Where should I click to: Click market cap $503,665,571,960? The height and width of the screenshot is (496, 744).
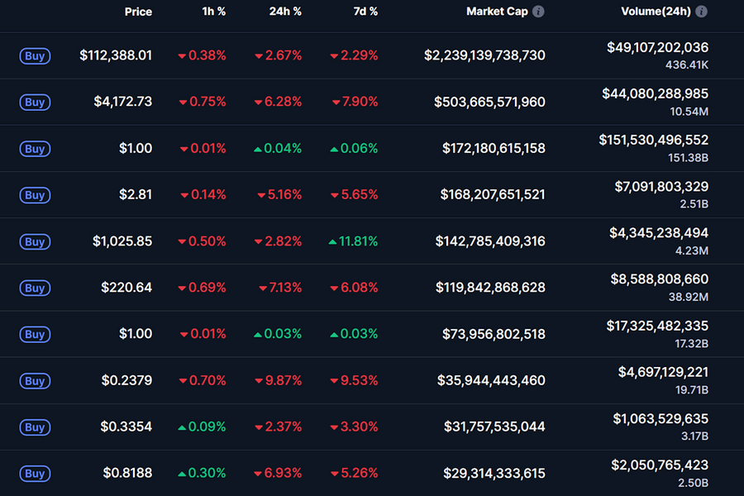(x=489, y=102)
